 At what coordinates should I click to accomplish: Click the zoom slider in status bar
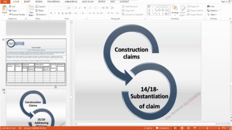pyautogui.click(x=209, y=128)
